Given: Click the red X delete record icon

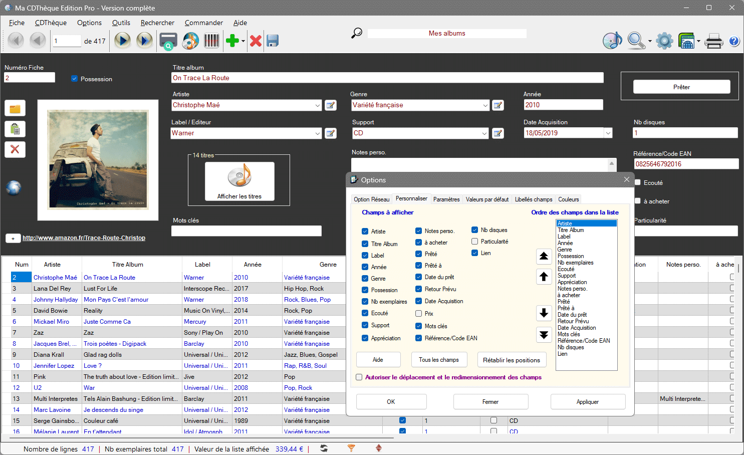Looking at the screenshot, I should (x=256, y=41).
